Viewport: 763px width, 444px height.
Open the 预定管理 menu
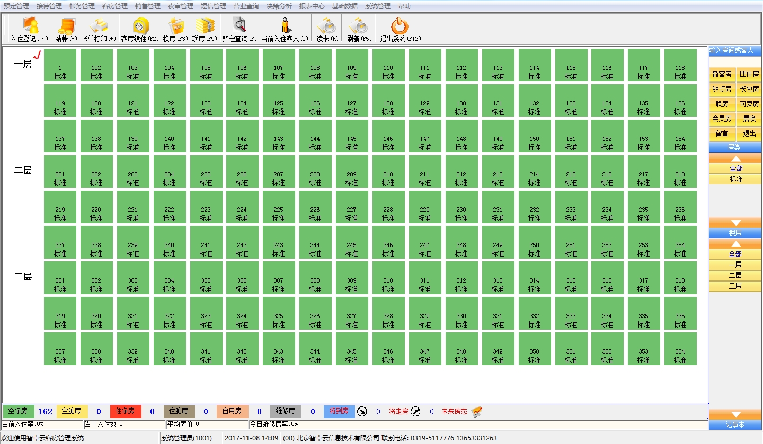coord(16,6)
